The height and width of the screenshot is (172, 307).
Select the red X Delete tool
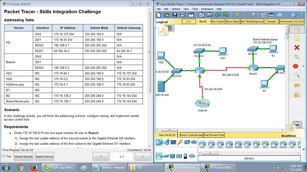coord(297,47)
